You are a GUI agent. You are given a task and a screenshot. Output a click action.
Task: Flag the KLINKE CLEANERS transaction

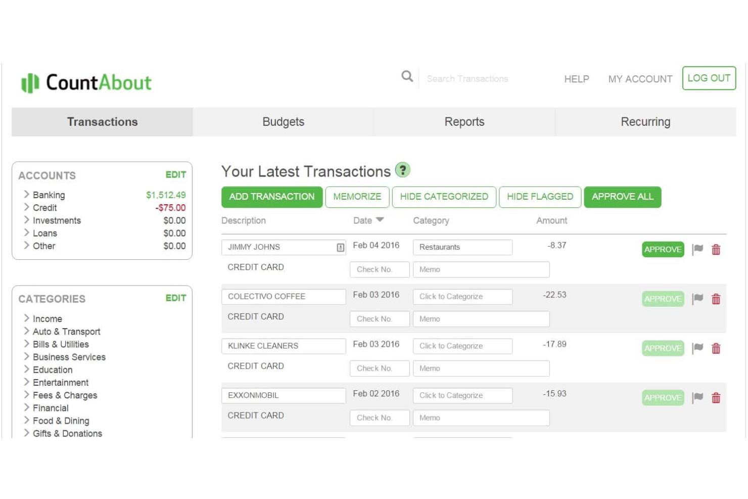point(698,348)
